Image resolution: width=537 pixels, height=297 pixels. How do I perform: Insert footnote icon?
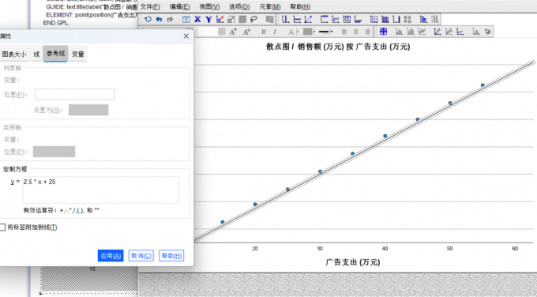[x=358, y=19]
